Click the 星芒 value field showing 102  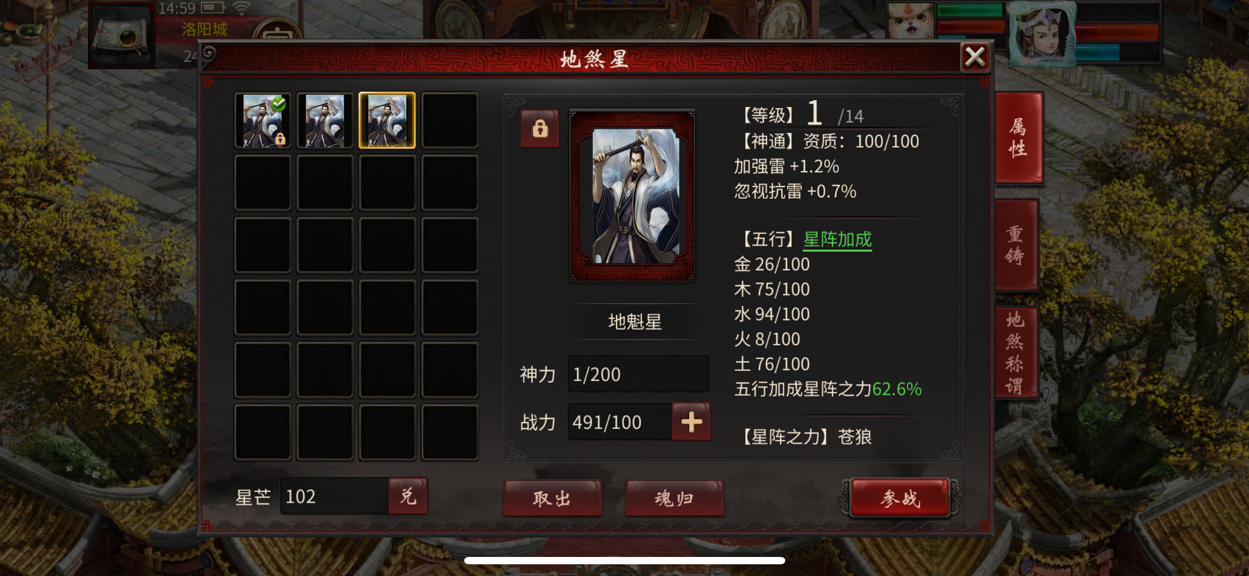point(335,496)
